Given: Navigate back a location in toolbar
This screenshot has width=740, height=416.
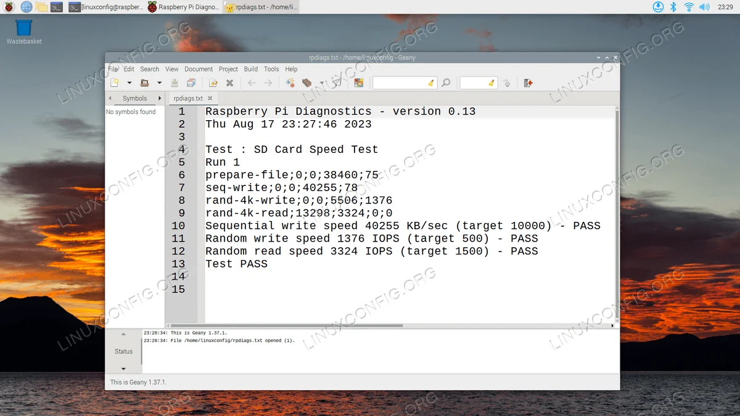Looking at the screenshot, I should coord(252,83).
